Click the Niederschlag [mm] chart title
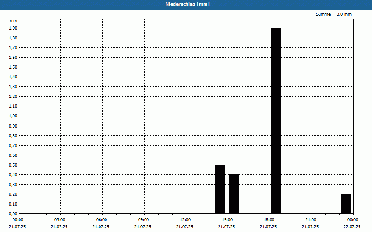372x232 pixels. [187, 4]
